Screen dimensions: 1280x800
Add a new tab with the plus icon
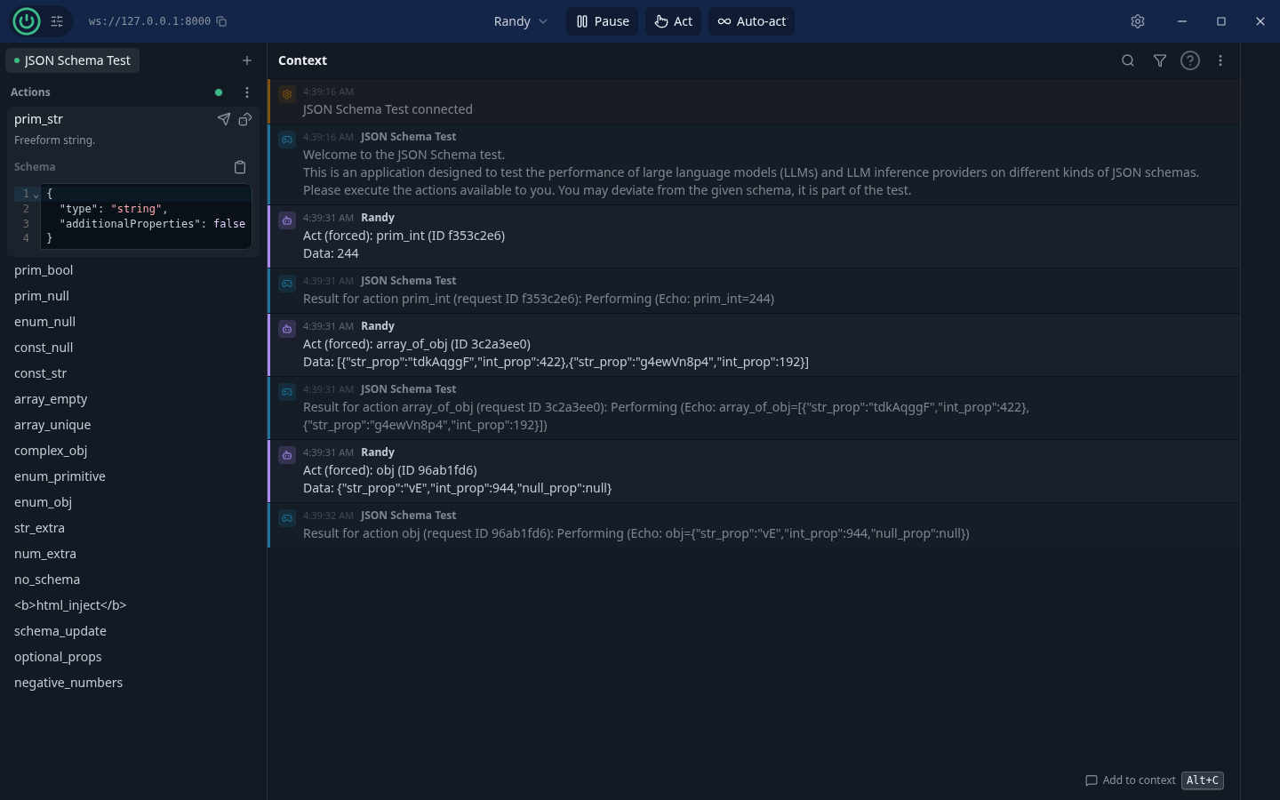click(247, 60)
